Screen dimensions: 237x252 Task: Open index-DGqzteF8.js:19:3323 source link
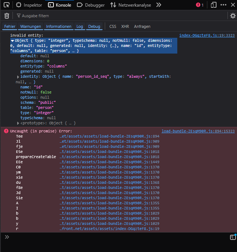pos(207,35)
